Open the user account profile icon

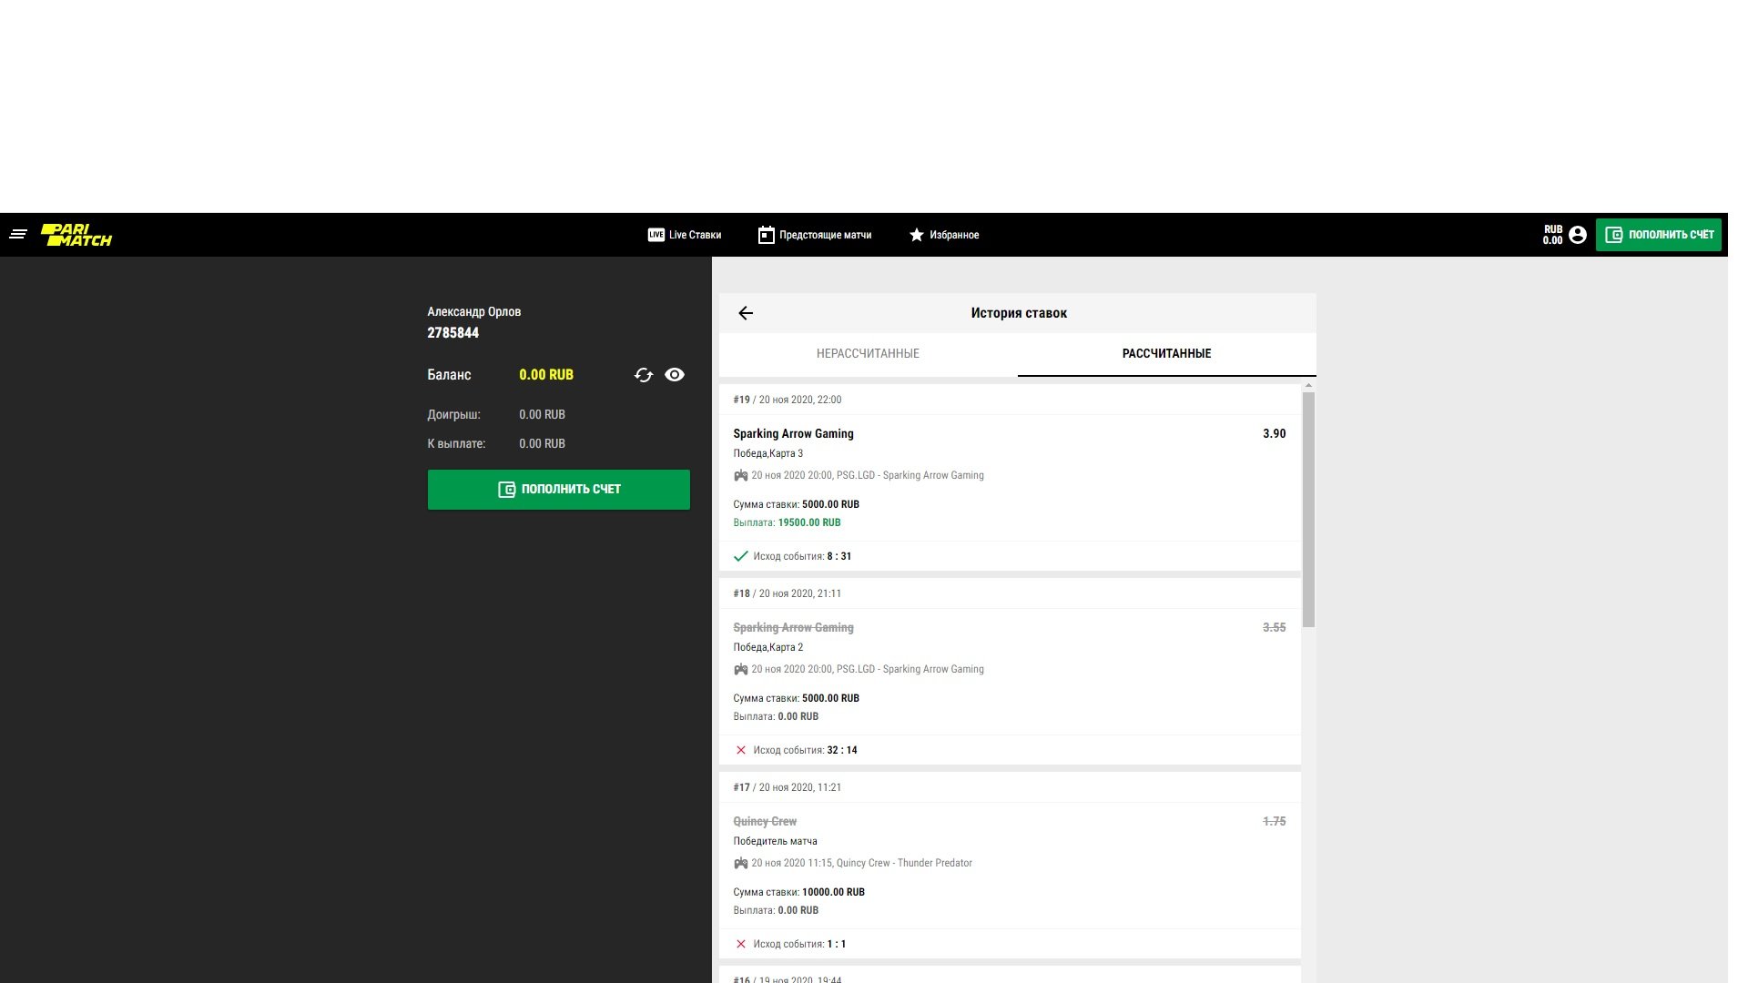click(1578, 235)
